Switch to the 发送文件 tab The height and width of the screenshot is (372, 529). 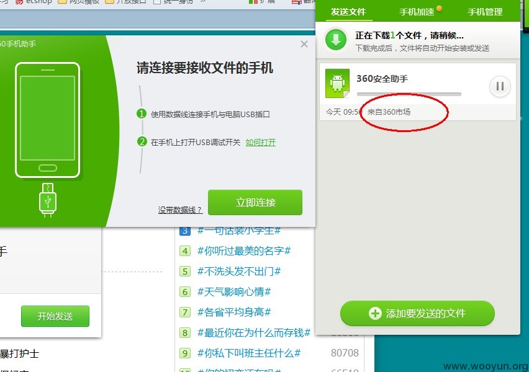(x=348, y=12)
